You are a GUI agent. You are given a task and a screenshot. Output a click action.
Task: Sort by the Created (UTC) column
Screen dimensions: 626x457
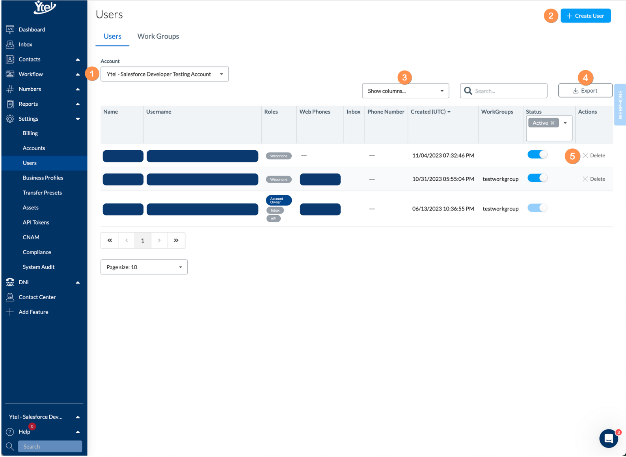[x=430, y=112]
